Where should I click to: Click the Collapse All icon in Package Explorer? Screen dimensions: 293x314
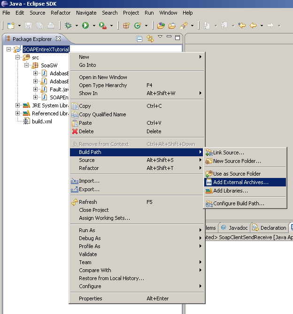pyautogui.click(x=139, y=39)
